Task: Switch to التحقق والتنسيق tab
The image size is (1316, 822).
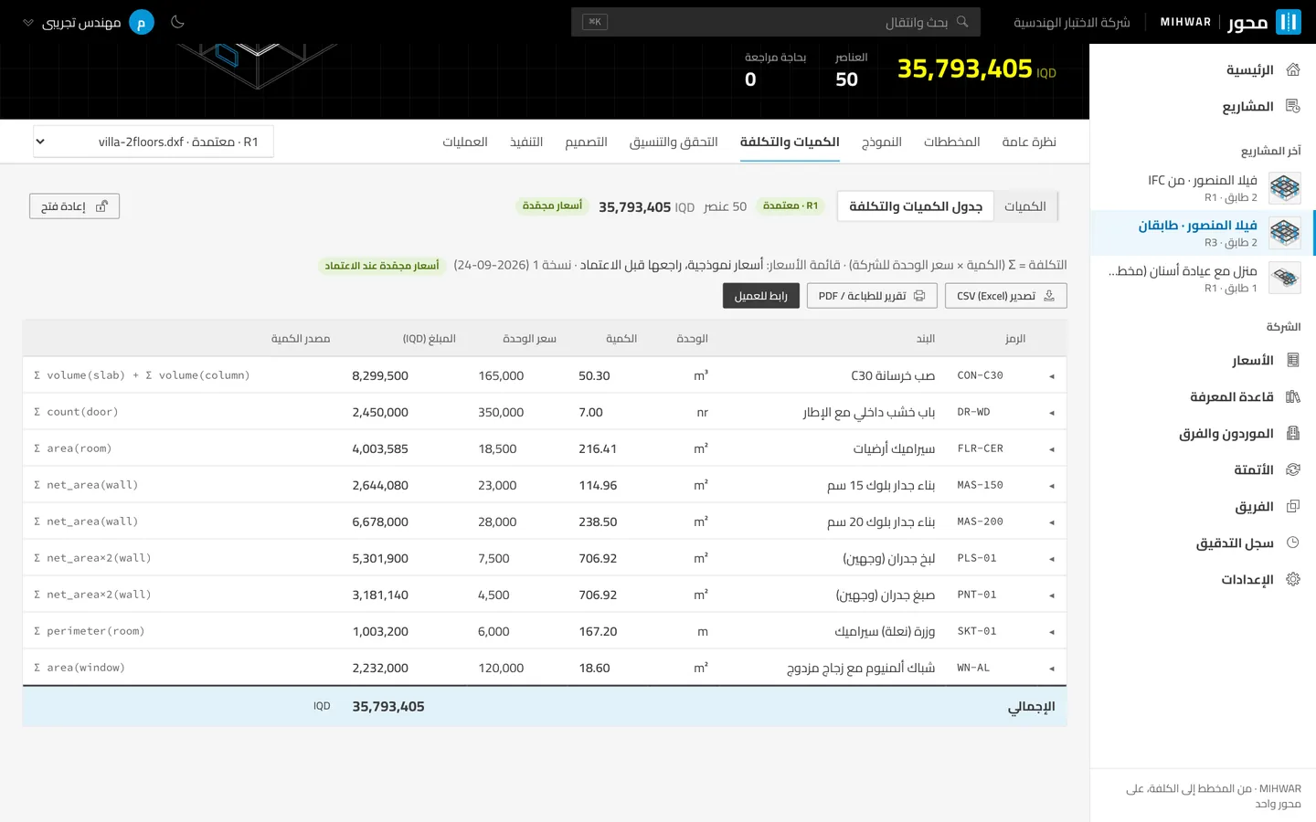Action: [674, 142]
